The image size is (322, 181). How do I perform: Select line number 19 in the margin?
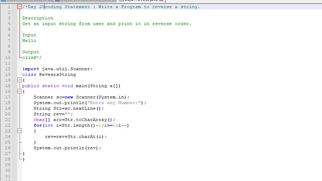[x=8, y=108]
